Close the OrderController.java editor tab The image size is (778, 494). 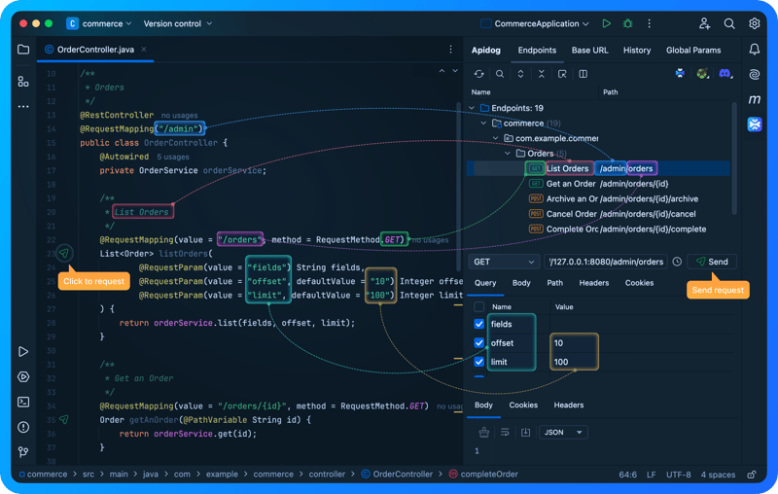(x=143, y=49)
